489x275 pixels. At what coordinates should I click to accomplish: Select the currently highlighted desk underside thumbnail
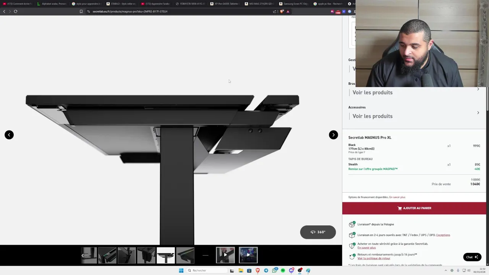point(166,255)
